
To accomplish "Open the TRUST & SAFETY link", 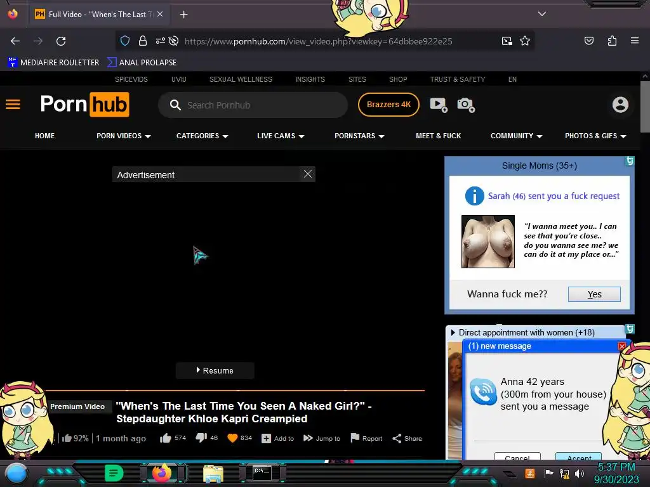I will tap(458, 79).
